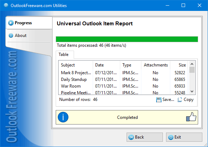Click the OutlookFreeware app icon in the title bar
Viewport: 208px width, 147px height.
(x=6, y=5)
